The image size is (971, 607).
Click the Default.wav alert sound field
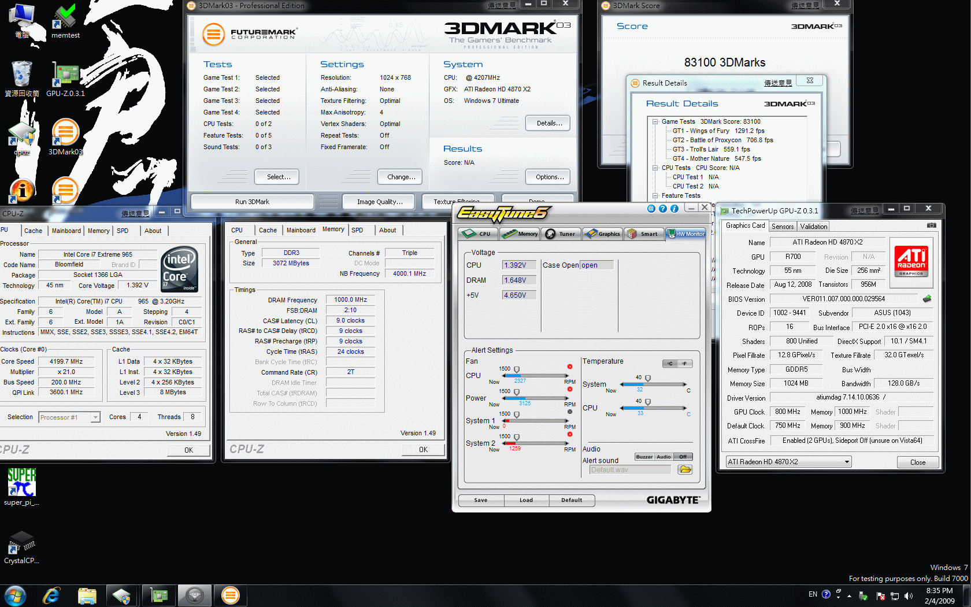point(630,470)
